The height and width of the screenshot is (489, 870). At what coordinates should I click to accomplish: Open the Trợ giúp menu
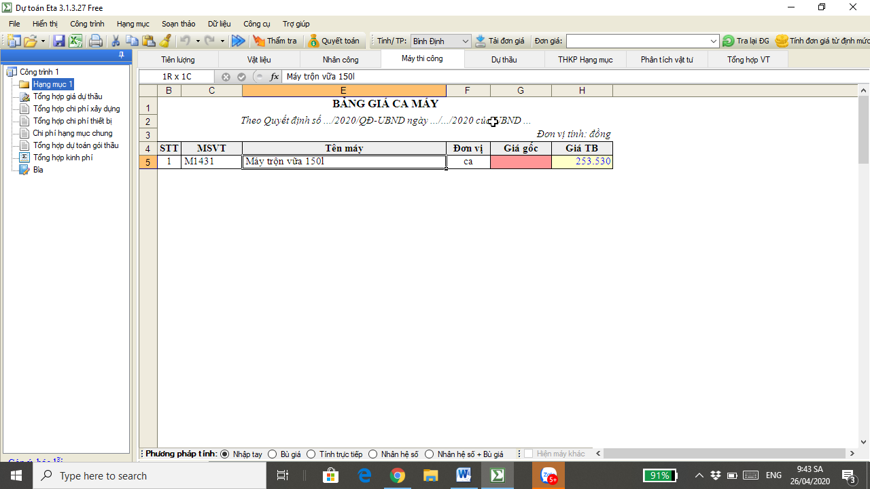click(296, 24)
